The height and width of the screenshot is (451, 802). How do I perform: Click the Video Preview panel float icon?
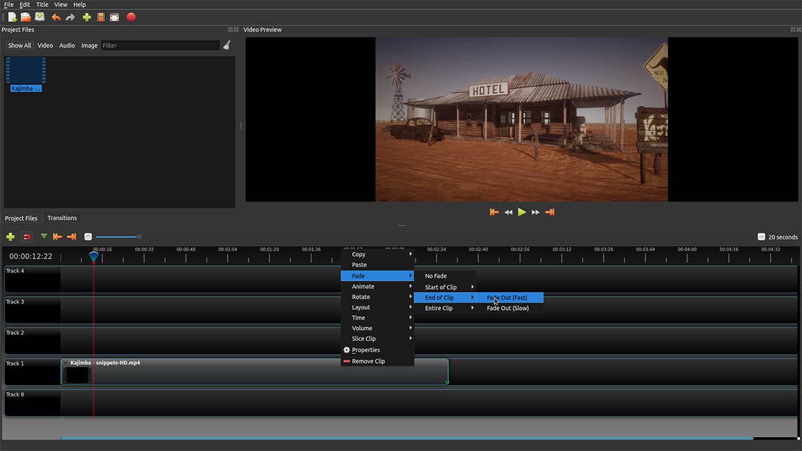pyautogui.click(x=793, y=29)
